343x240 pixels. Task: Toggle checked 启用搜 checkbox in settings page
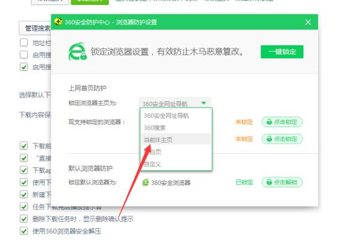click(24, 67)
